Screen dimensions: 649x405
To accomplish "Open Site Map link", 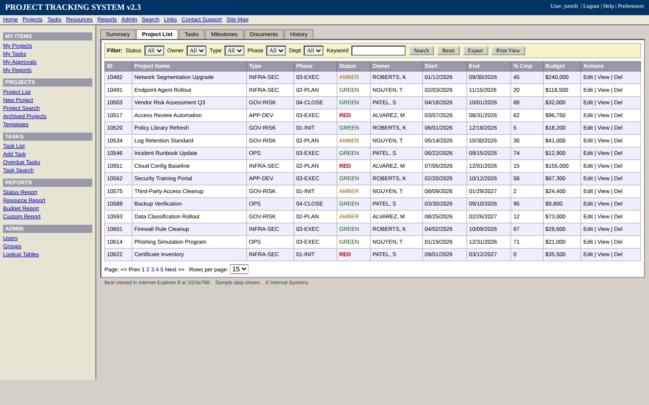I will tap(237, 20).
